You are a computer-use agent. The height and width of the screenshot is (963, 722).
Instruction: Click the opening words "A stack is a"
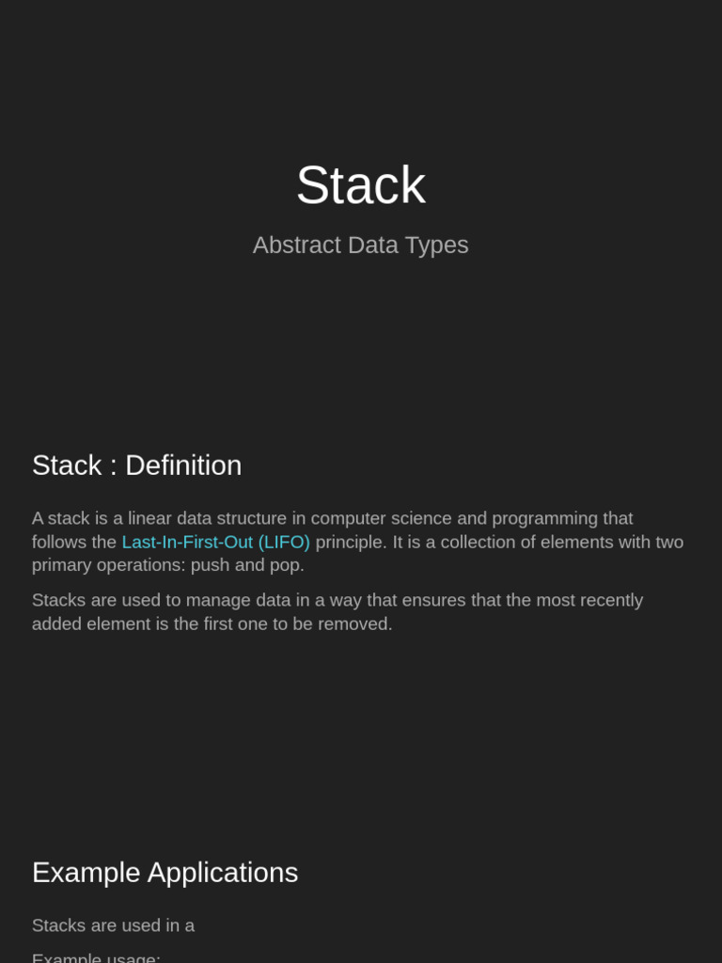click(70, 518)
